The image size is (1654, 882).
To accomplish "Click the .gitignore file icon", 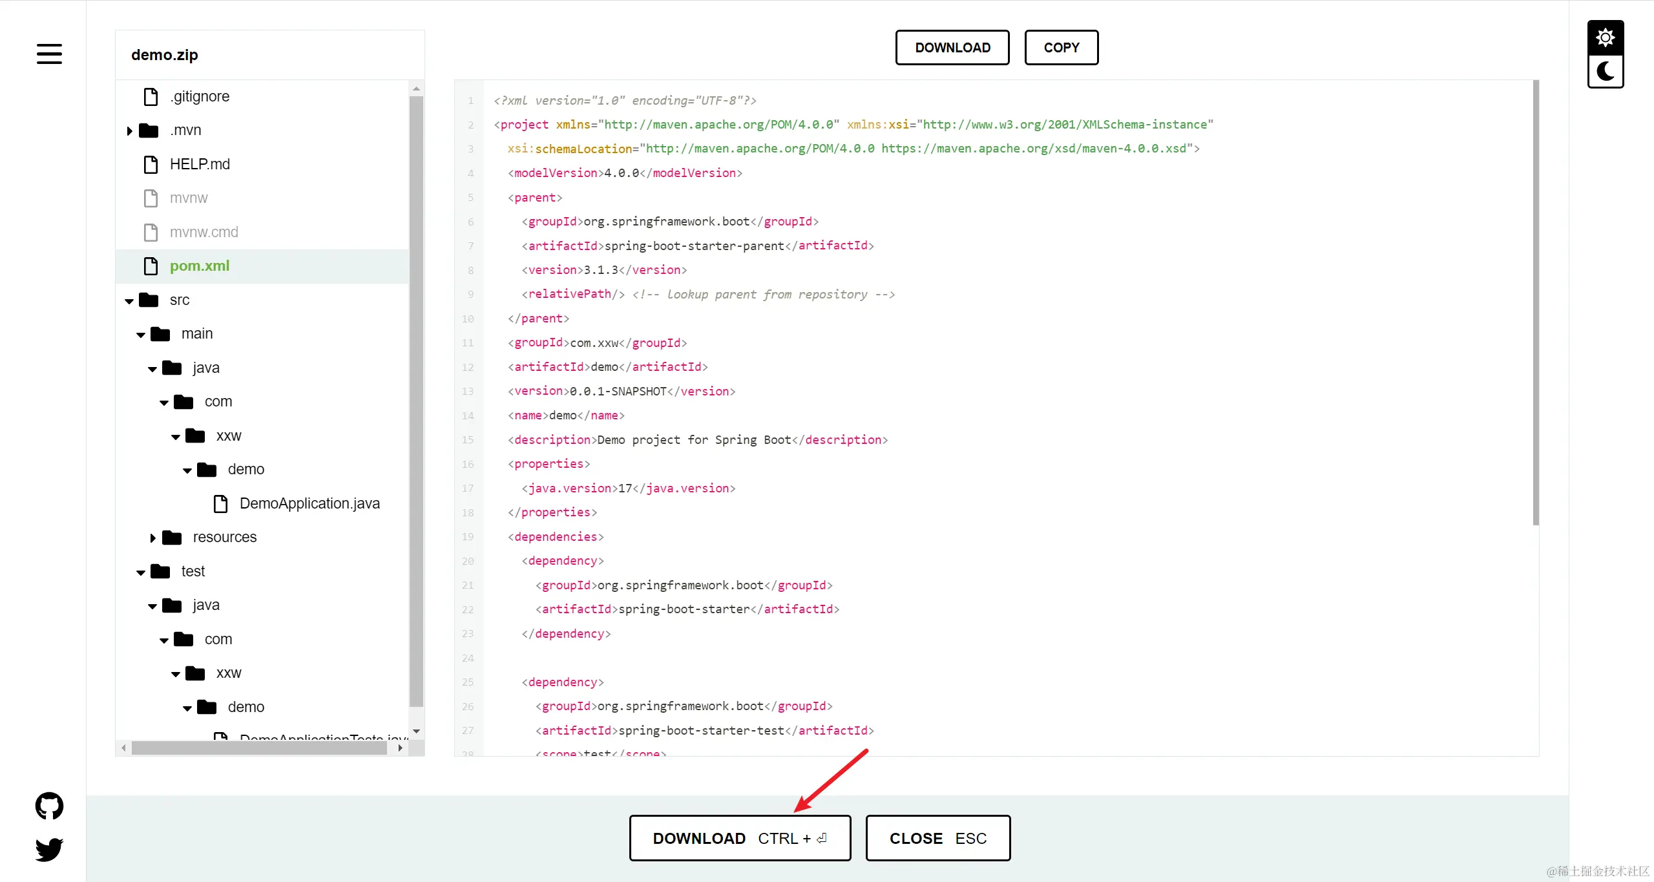I will tap(151, 97).
